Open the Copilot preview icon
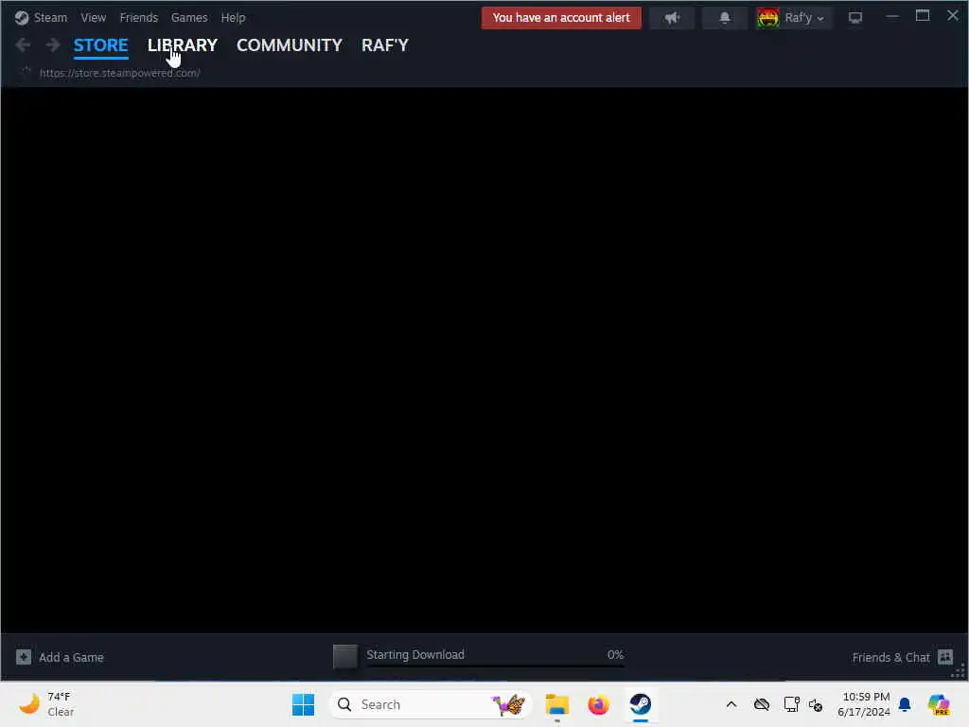 [939, 704]
